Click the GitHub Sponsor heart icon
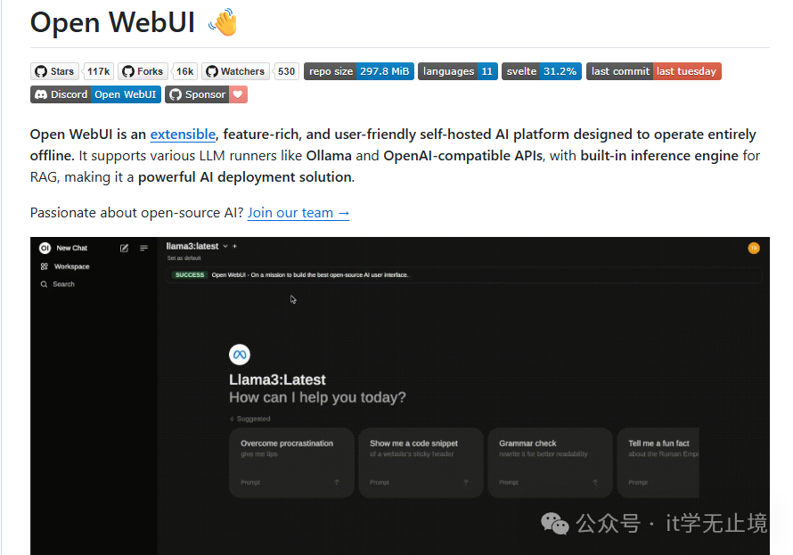The image size is (793, 555). click(x=235, y=94)
